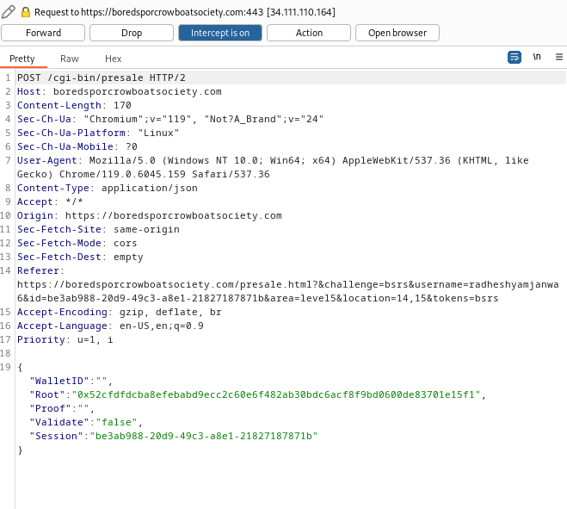The width and height of the screenshot is (567, 509).
Task: Click the Host header line
Action: click(120, 91)
